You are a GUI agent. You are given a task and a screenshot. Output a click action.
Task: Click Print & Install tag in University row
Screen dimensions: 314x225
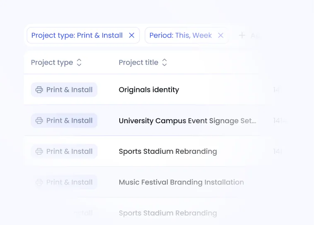64,121
